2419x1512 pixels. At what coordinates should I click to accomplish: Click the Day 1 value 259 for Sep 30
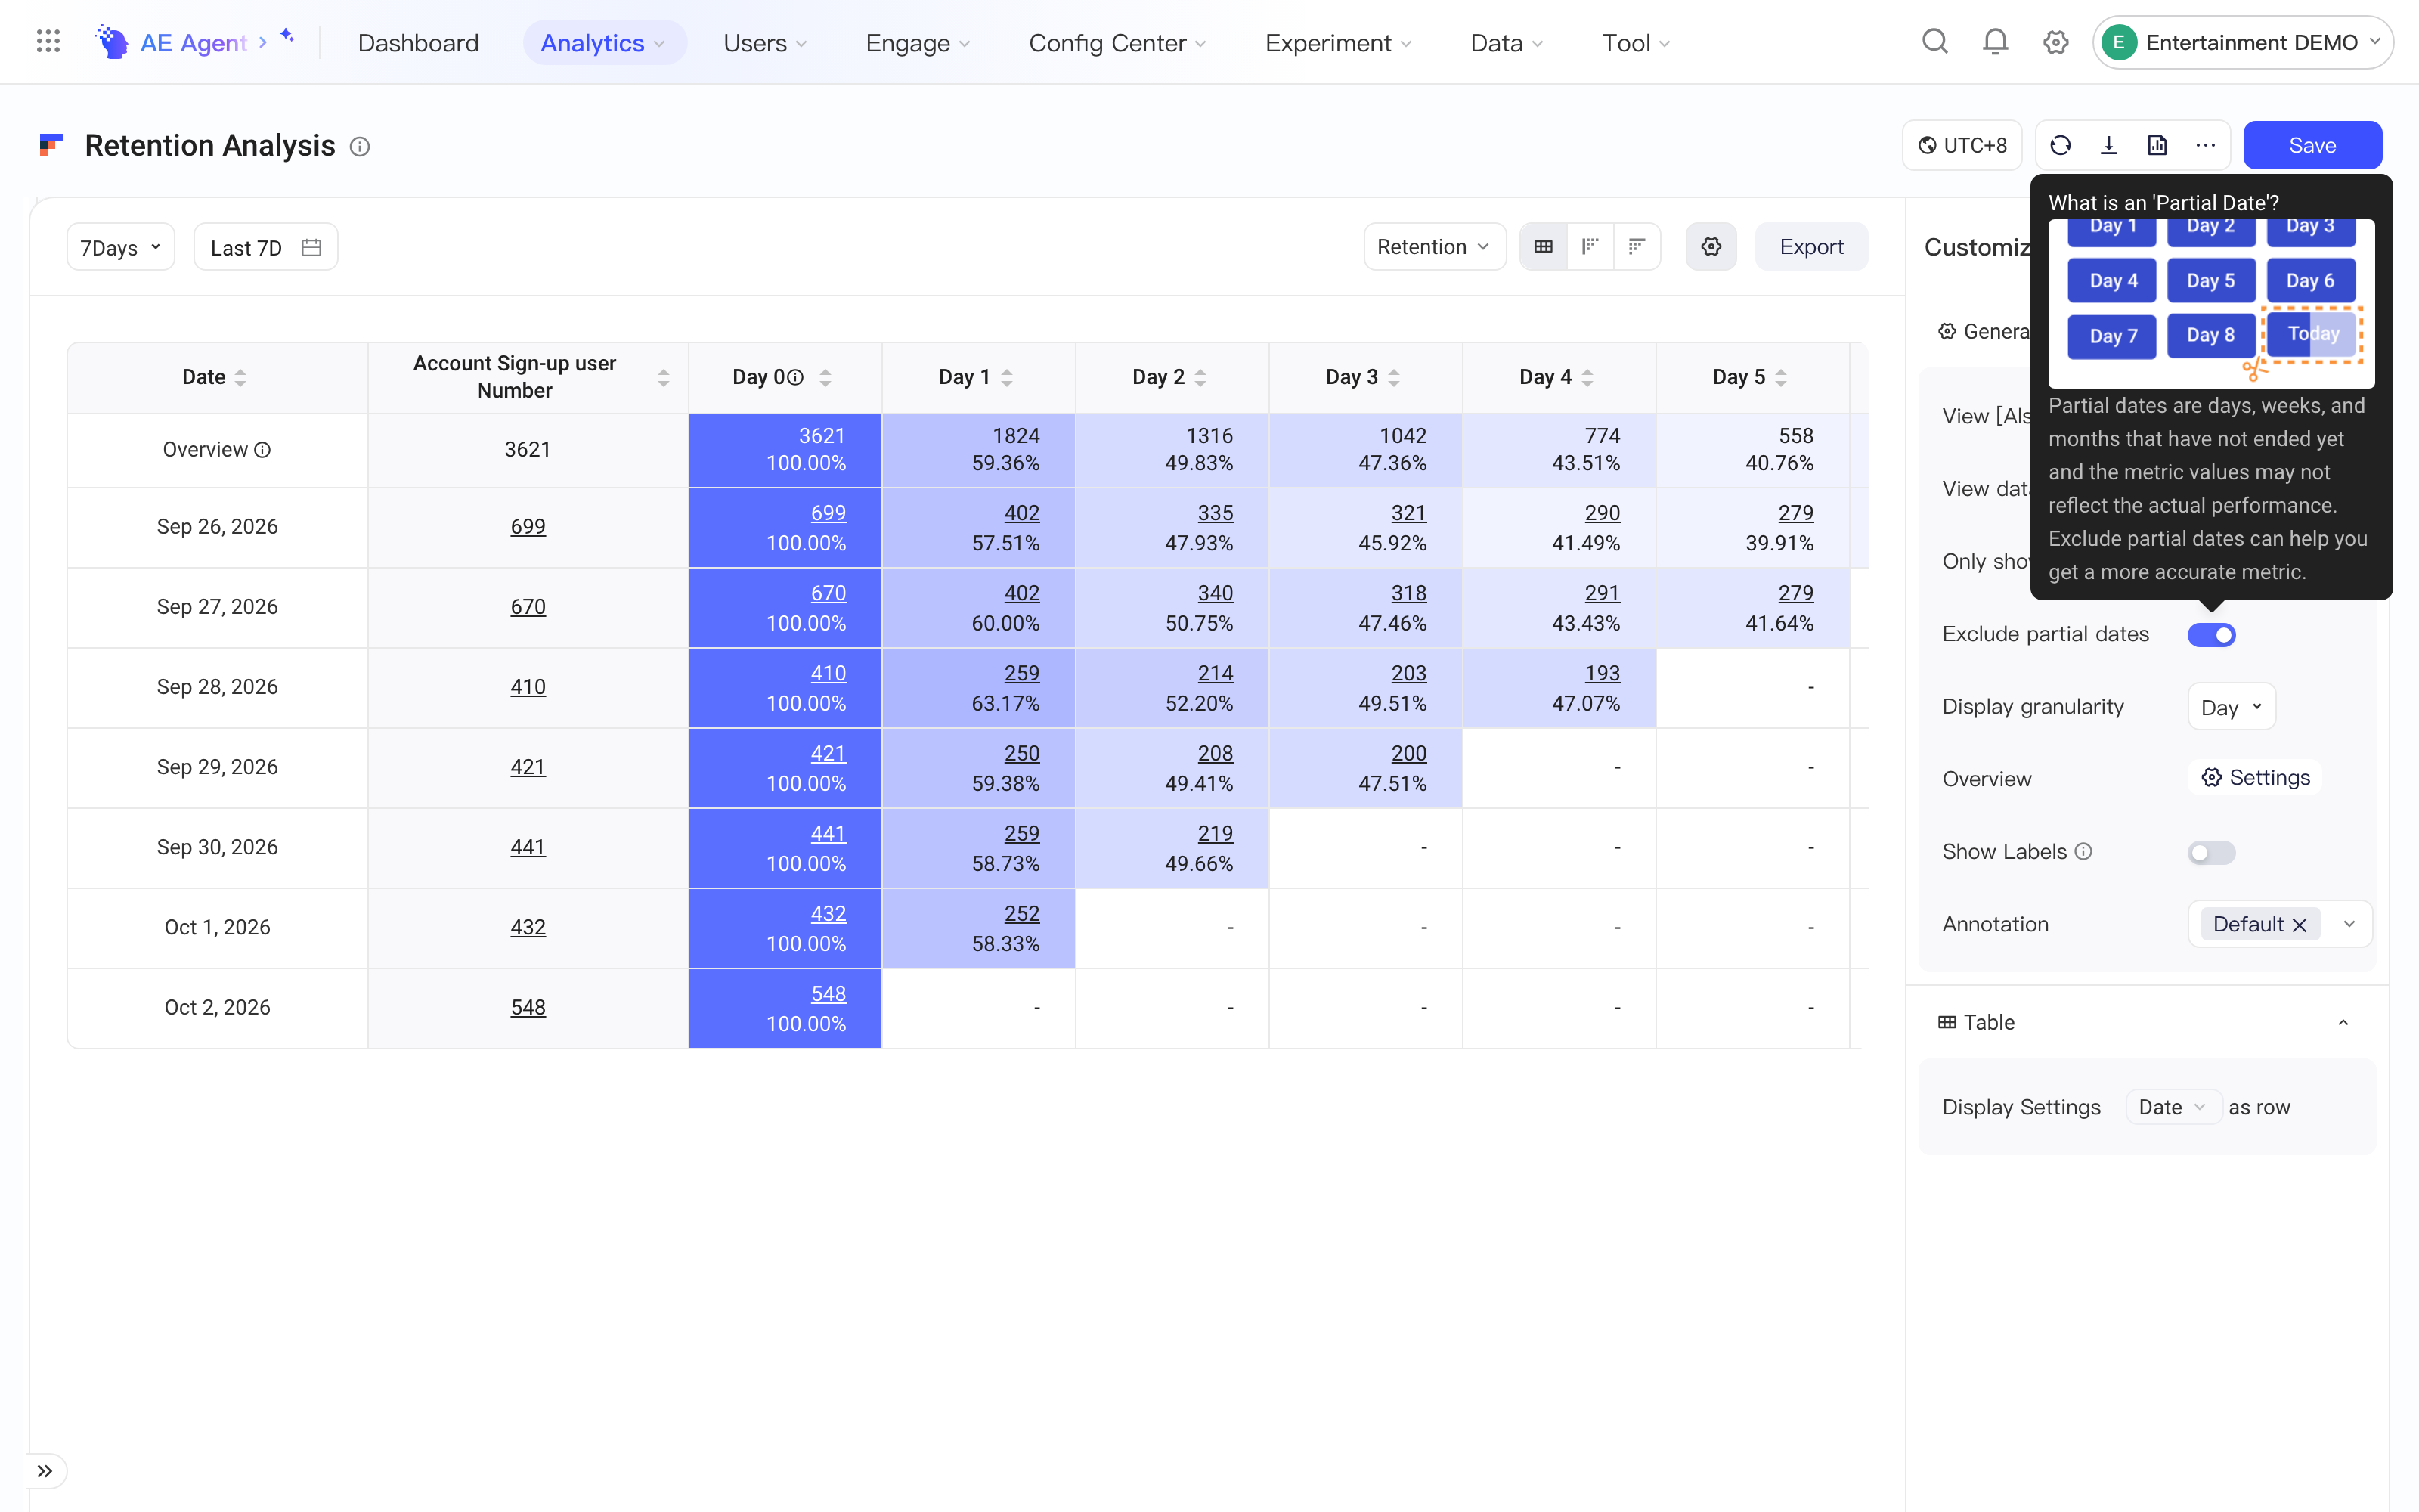click(x=1021, y=833)
